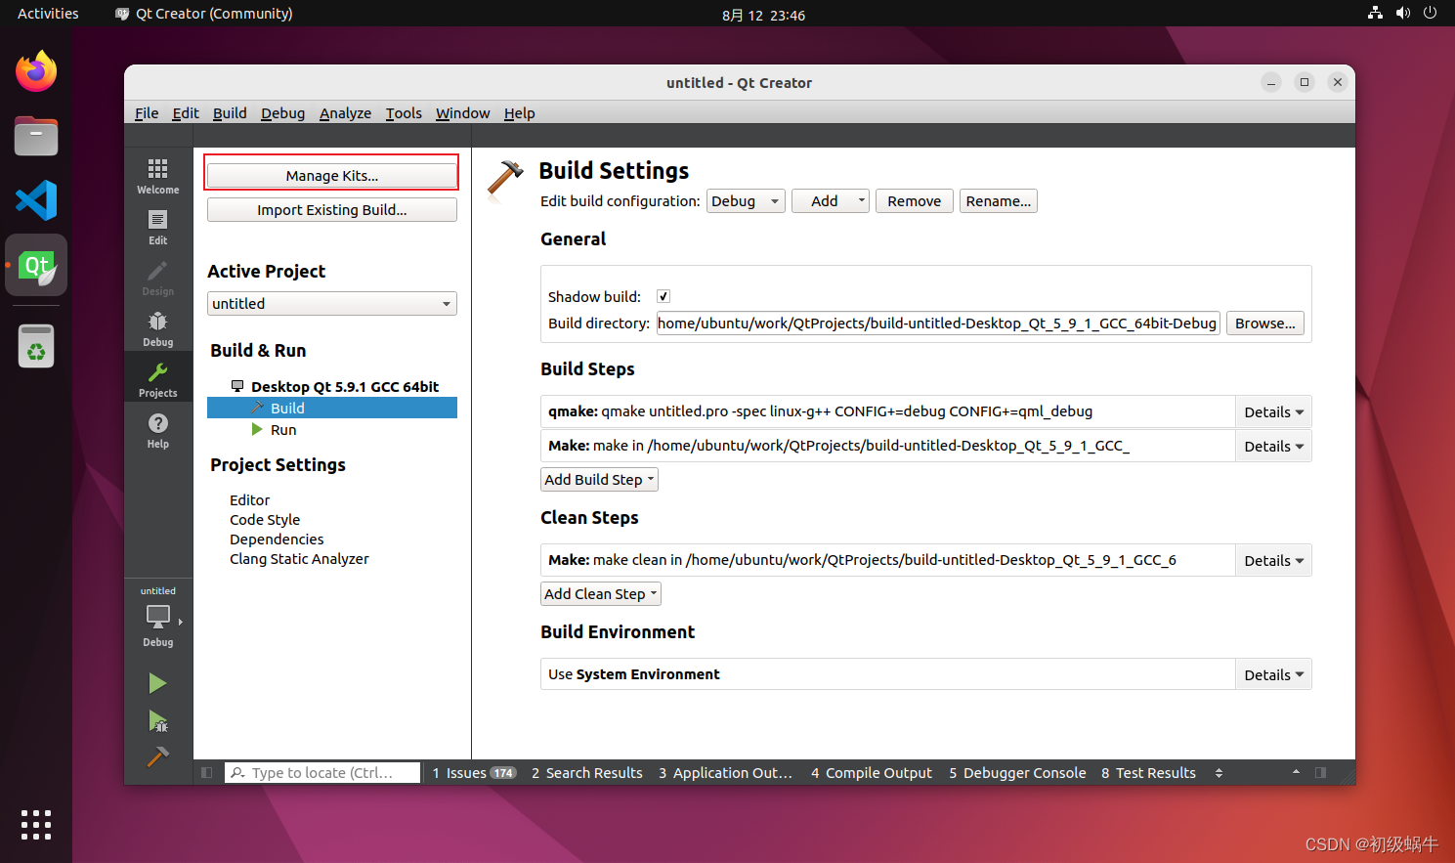Click Import Existing Build button
This screenshot has width=1455, height=863.
coord(332,209)
